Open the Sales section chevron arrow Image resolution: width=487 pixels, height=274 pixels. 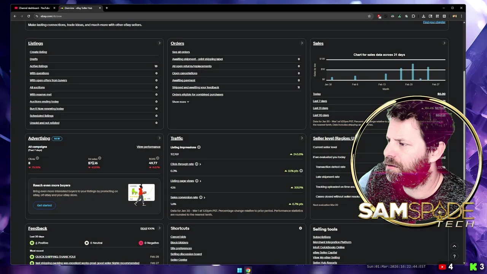tap(444, 43)
